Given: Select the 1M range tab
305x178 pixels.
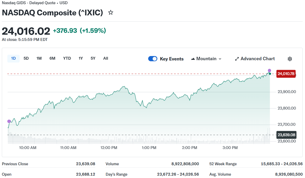Looking at the screenshot, I should 39,58.
